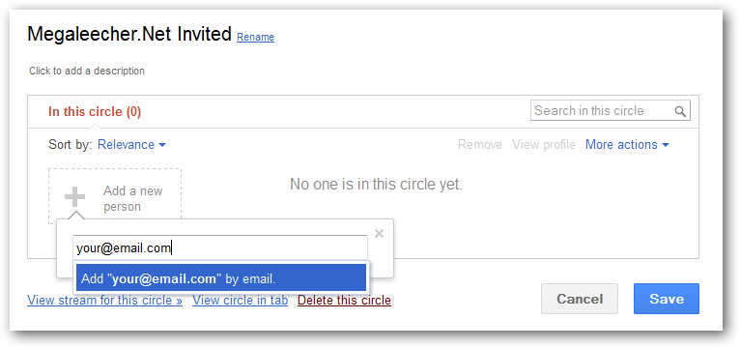Click Delete this circle link
The image size is (740, 348).
tap(344, 301)
